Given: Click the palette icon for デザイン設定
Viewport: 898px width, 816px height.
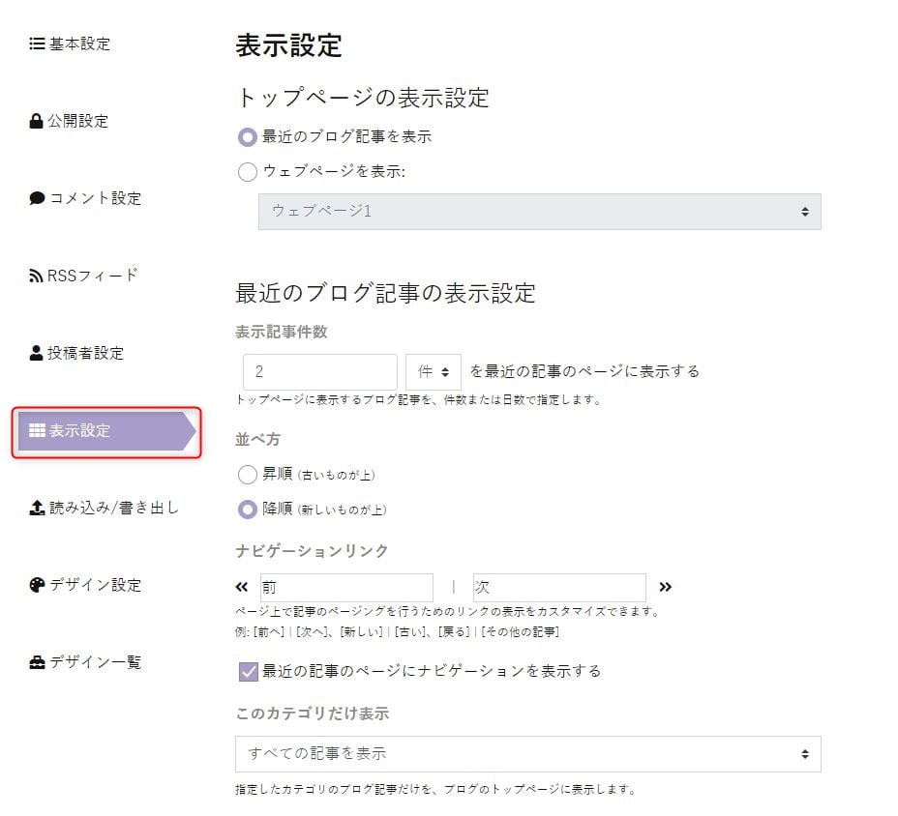Looking at the screenshot, I should [x=37, y=585].
